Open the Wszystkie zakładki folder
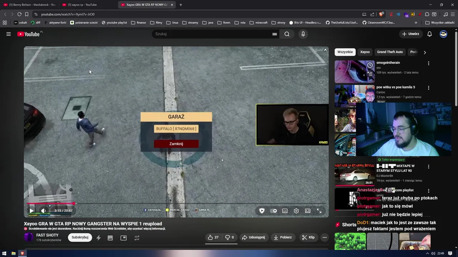The height and width of the screenshot is (257, 458). coord(440,22)
